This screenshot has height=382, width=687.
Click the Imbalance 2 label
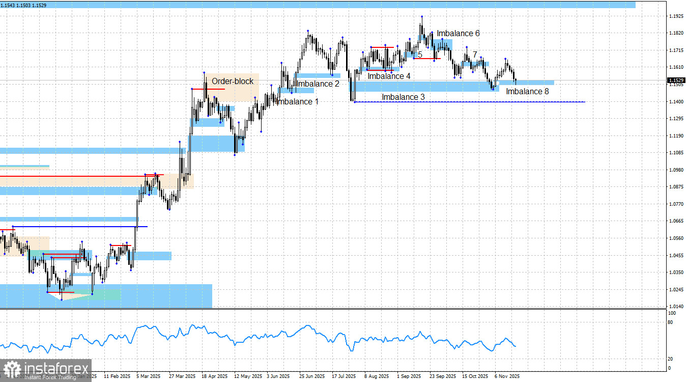tap(319, 84)
